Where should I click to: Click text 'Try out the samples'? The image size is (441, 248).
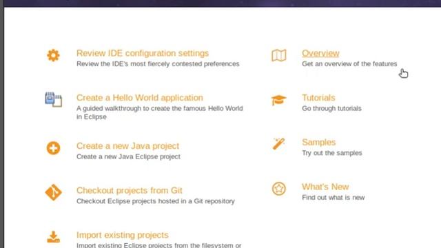(332, 153)
